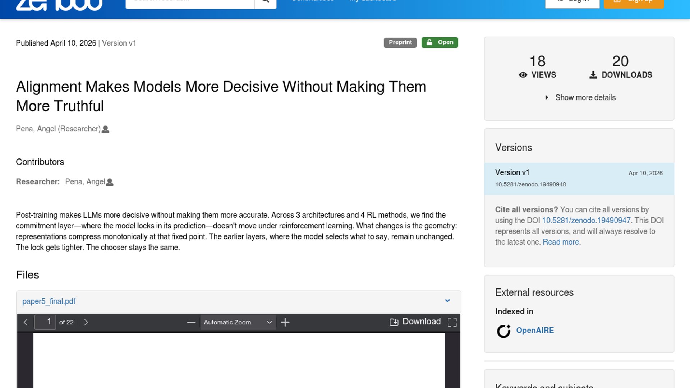Enter fullscreen PDF preview mode

pos(452,322)
